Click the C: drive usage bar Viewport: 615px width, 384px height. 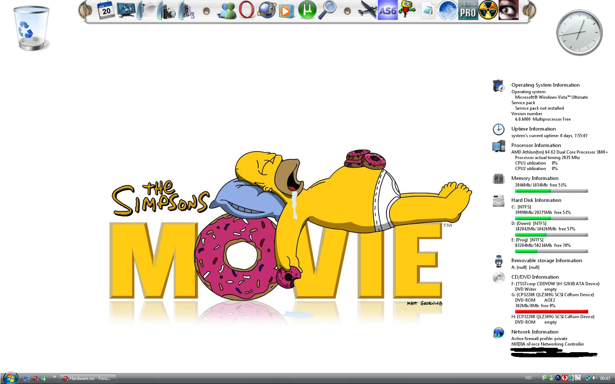[551, 218]
